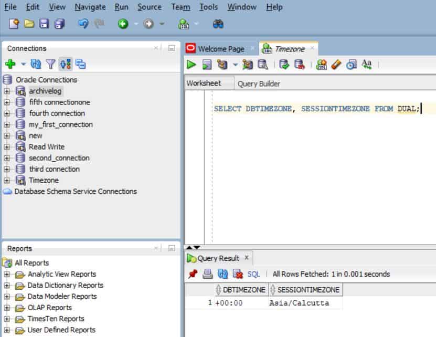
Task: Switch to the Query Builder tab
Action: 259,83
